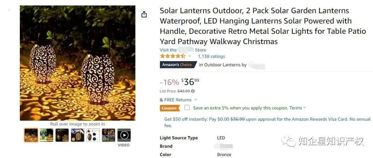
Task: Select the fourth thumbnail showing single lantern
Action: pyautogui.click(x=78, y=135)
